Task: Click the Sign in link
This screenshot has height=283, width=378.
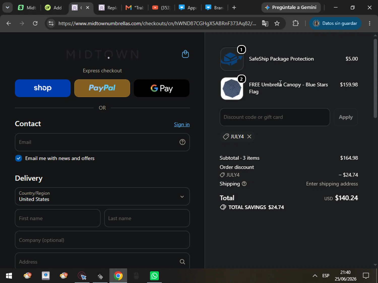Action: tap(182, 125)
